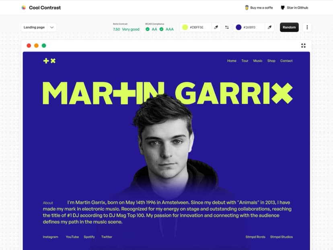Click the AAA compliance checkmark
The width and height of the screenshot is (333, 250).
pos(161,29)
